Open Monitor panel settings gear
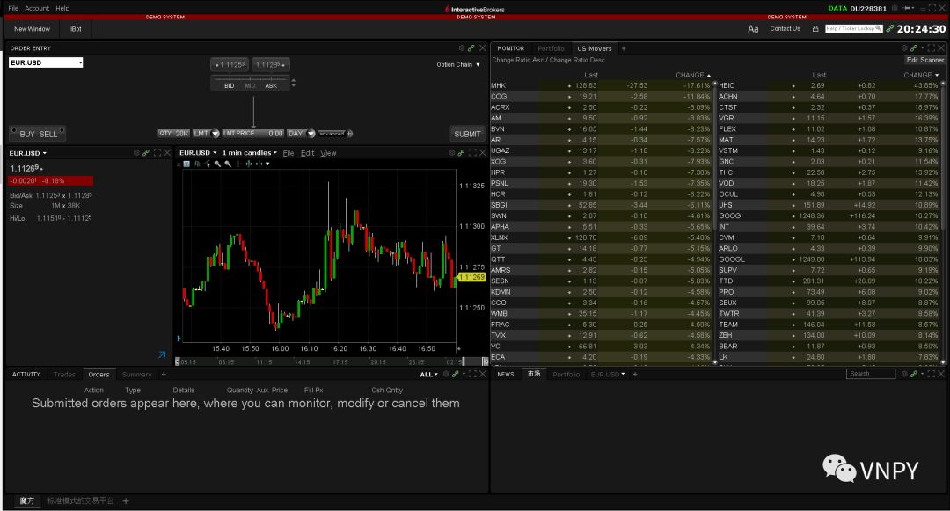 [x=904, y=47]
